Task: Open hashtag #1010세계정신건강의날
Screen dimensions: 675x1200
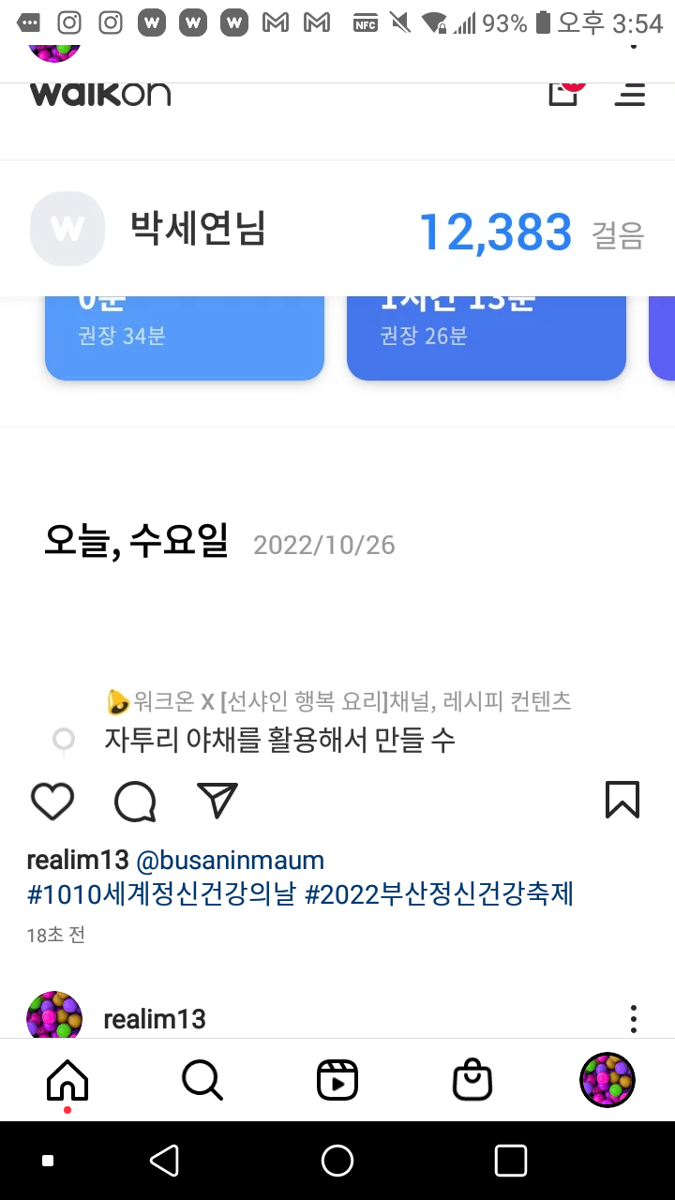Action: click(162, 894)
